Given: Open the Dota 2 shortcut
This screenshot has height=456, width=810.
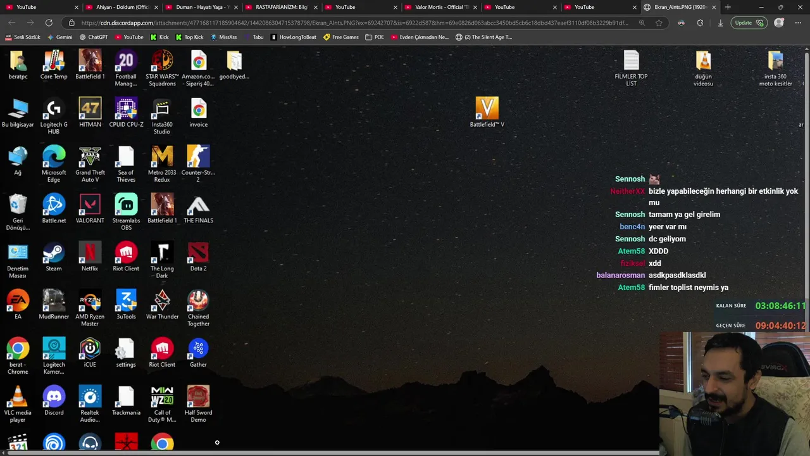Looking at the screenshot, I should coord(198,257).
